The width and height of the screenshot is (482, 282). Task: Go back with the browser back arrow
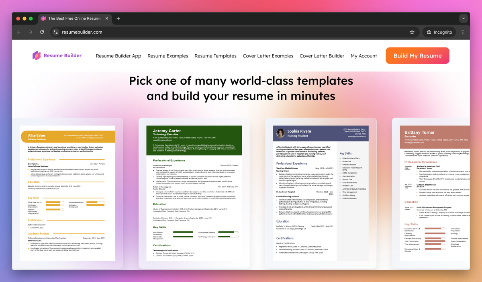point(19,32)
